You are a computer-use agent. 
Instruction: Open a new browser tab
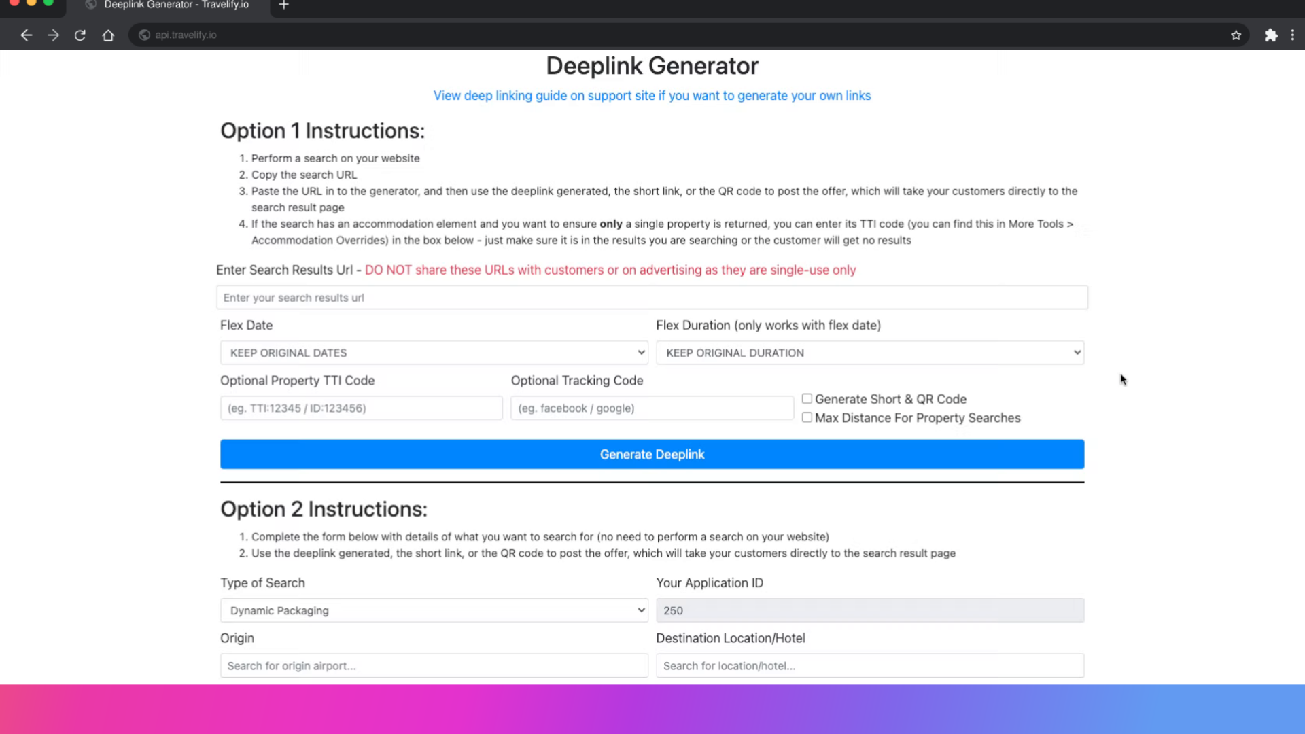click(x=283, y=5)
